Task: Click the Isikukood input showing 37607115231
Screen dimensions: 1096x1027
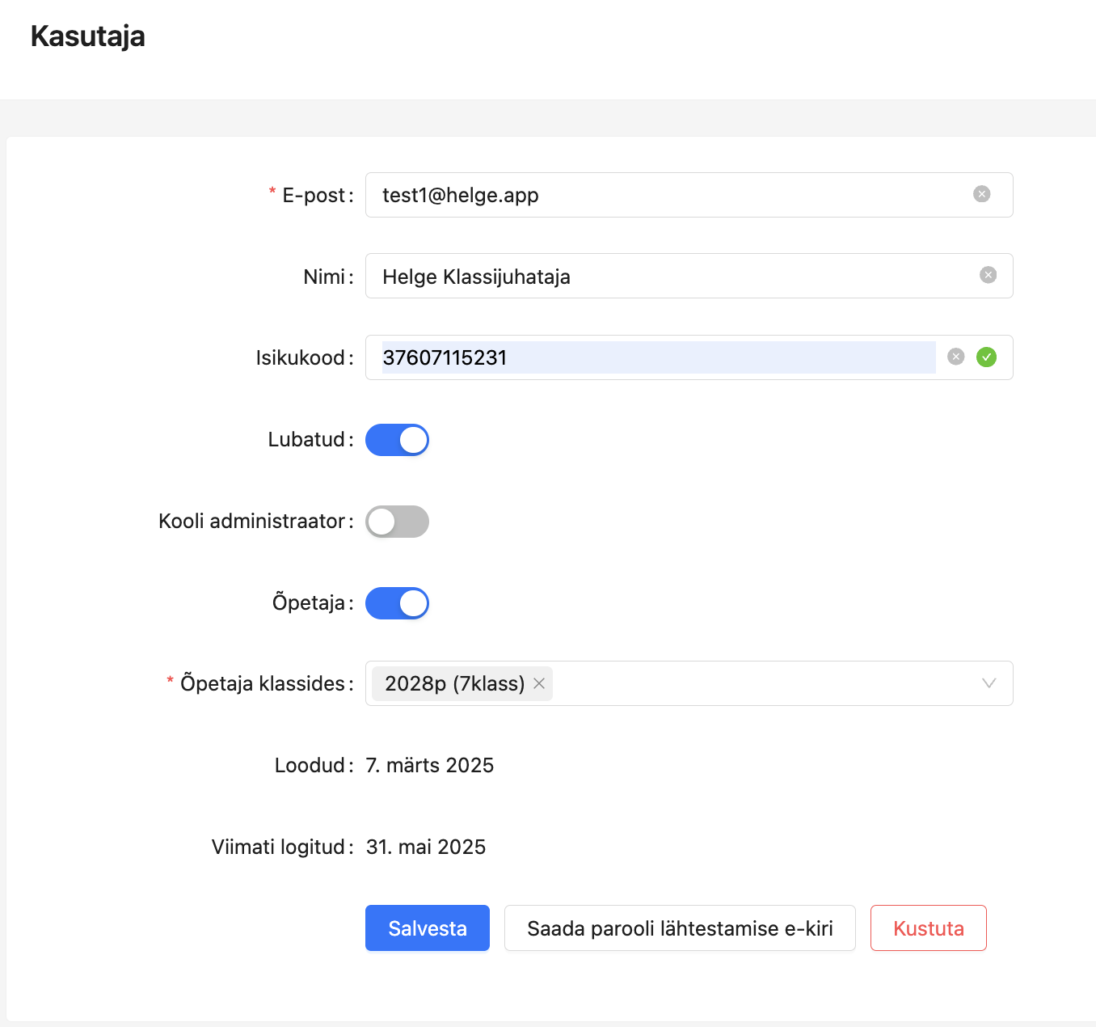Action: point(647,357)
